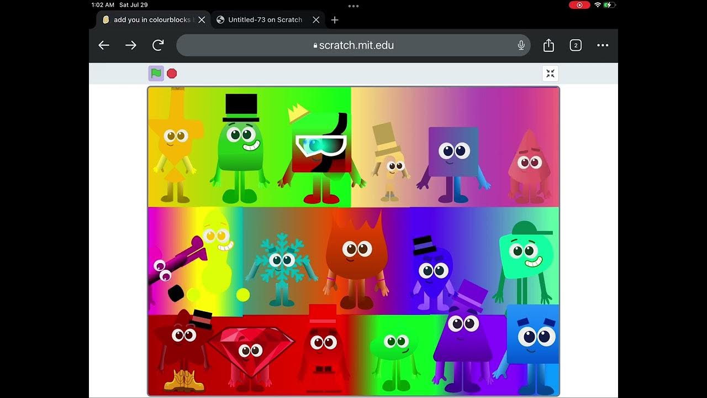Focus the scratch.mit.edu address bar
Image resolution: width=707 pixels, height=398 pixels.
tap(353, 45)
